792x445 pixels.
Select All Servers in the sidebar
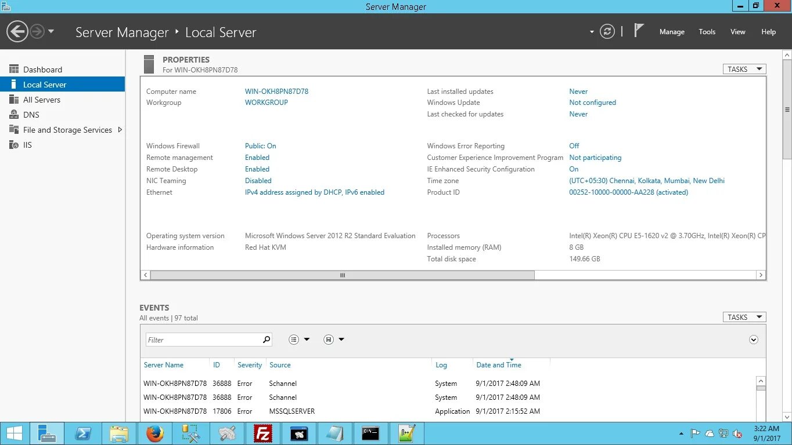click(x=63, y=100)
